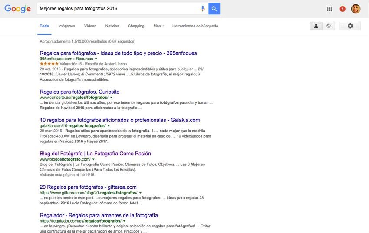Open search settings gear
Viewport: 369px width, 233px height.
350,26
